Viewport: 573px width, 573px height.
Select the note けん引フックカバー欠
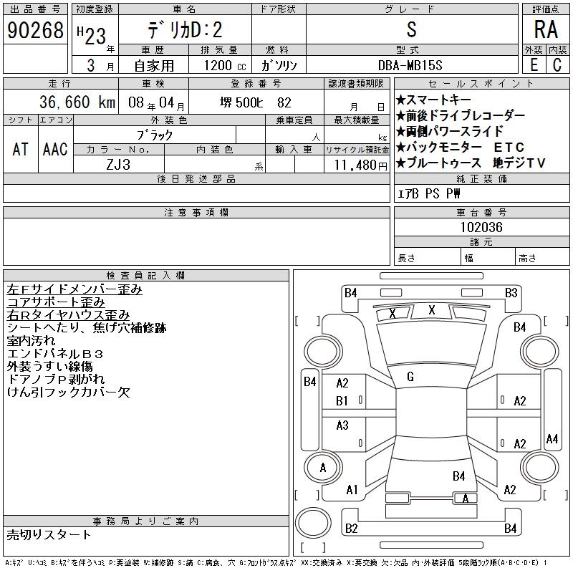coord(68,392)
